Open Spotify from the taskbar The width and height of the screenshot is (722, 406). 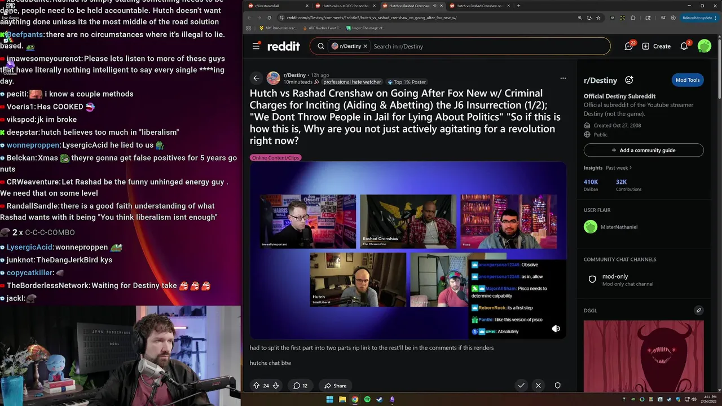[x=367, y=400]
